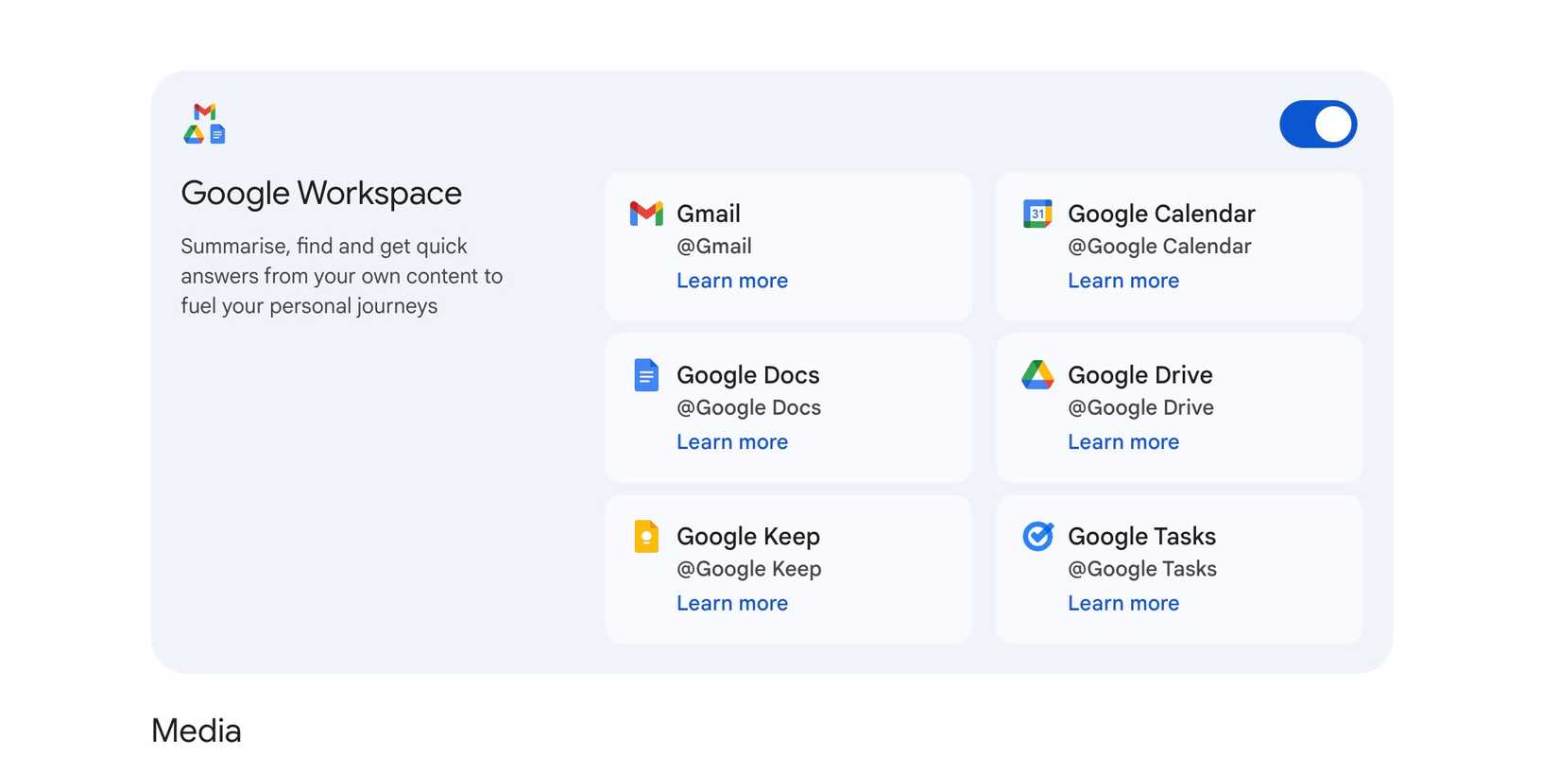Select the Google Tasks card title
1559x774 pixels.
click(x=1141, y=537)
